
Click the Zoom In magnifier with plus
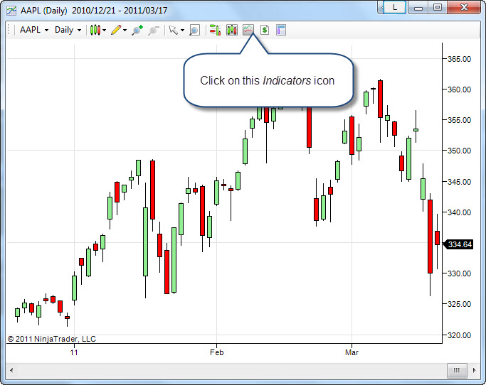(137, 30)
